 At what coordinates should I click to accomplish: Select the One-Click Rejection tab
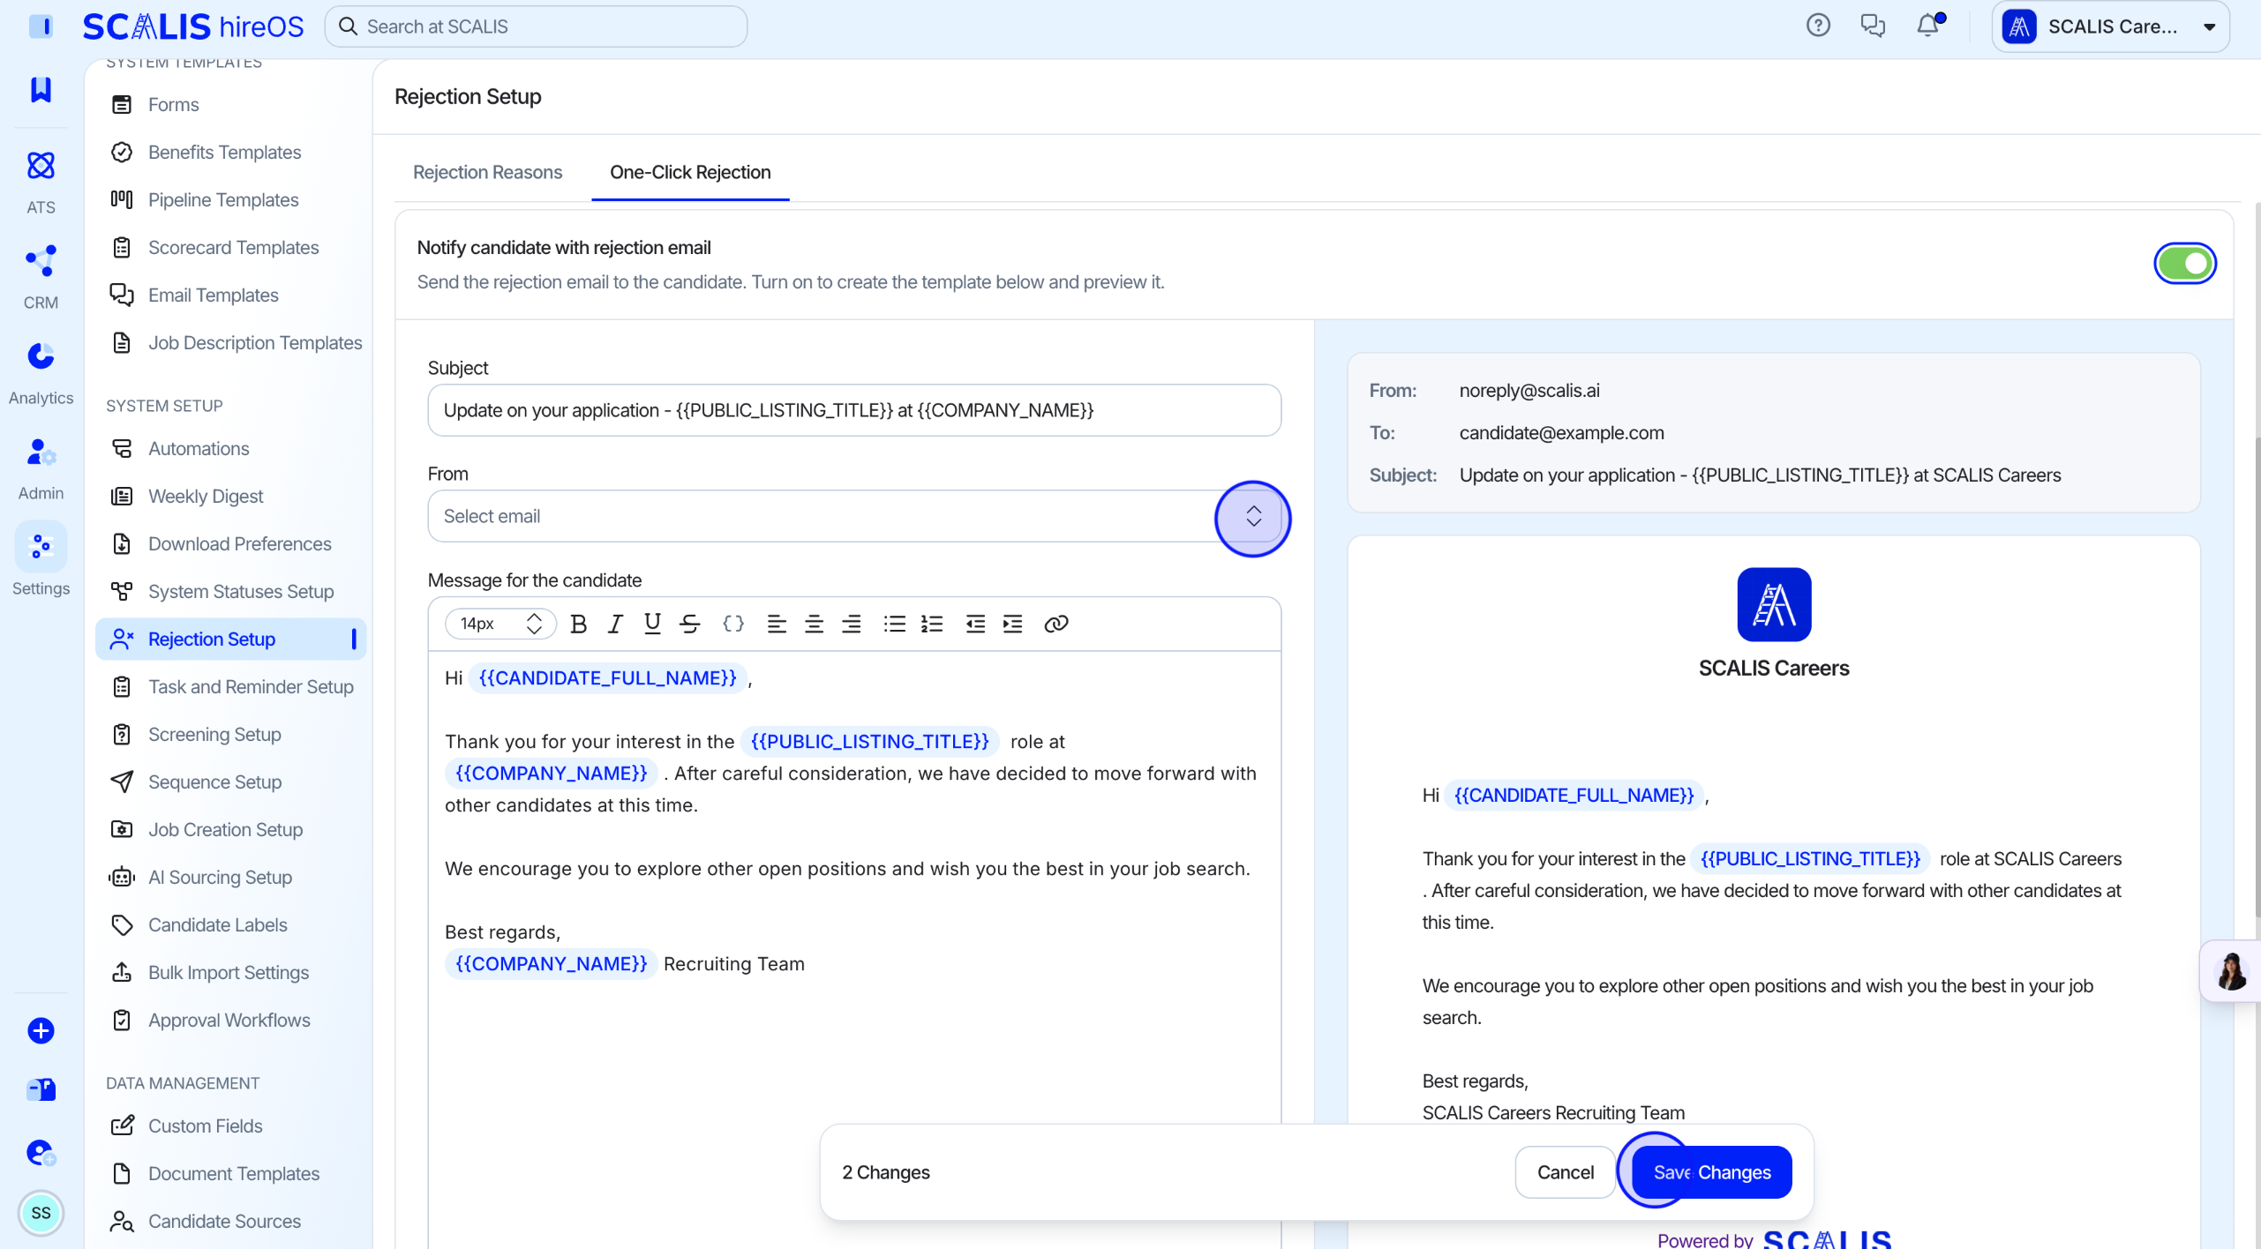(x=690, y=172)
